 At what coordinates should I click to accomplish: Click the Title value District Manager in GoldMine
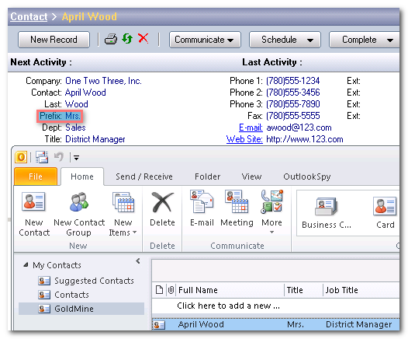95,139
